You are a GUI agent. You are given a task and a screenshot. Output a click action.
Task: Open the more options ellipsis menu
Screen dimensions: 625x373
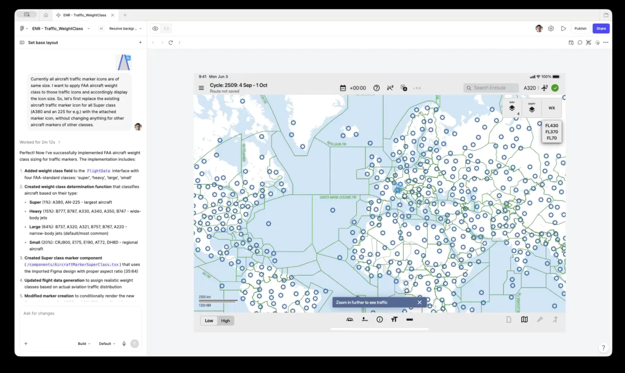(x=606, y=43)
